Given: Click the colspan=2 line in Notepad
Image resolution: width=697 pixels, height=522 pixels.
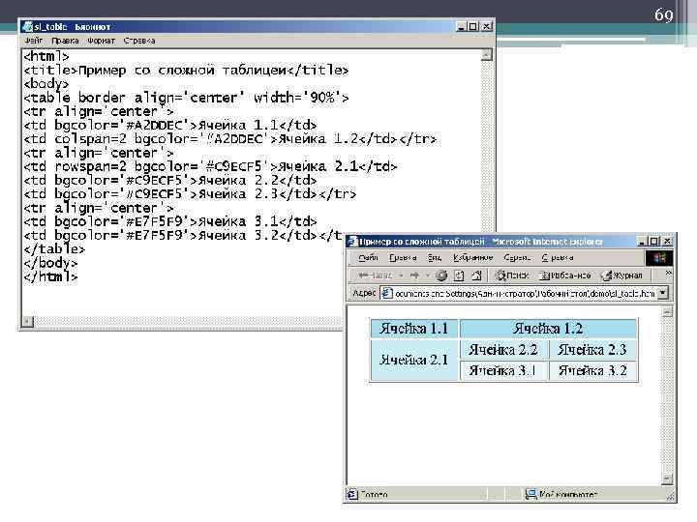Looking at the screenshot, I should (229, 139).
